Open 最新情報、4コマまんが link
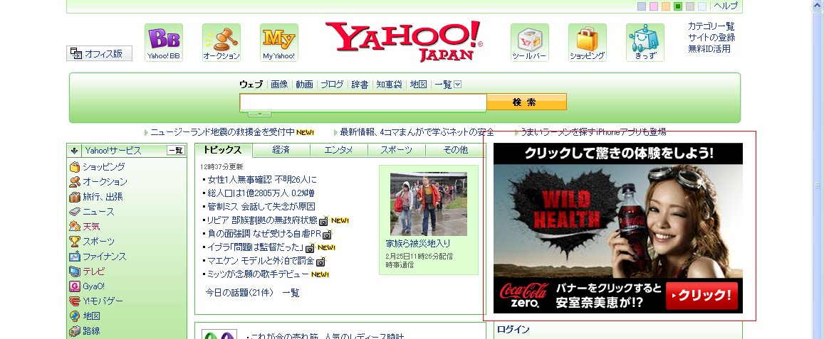824x339 pixels. click(417, 131)
